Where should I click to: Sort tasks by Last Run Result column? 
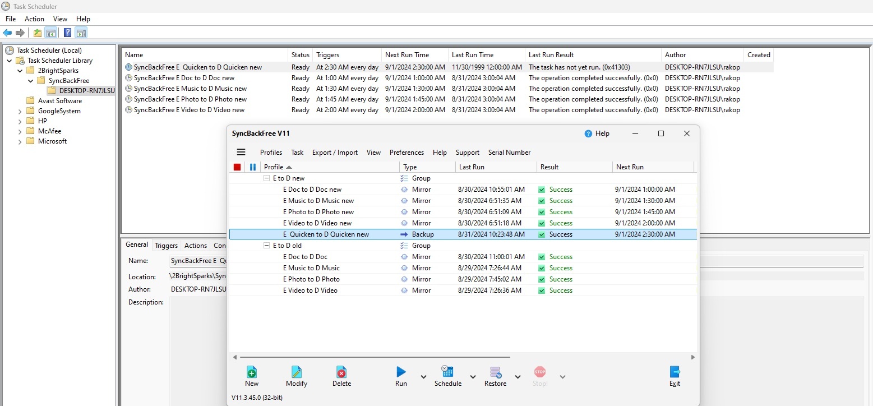[x=593, y=55]
